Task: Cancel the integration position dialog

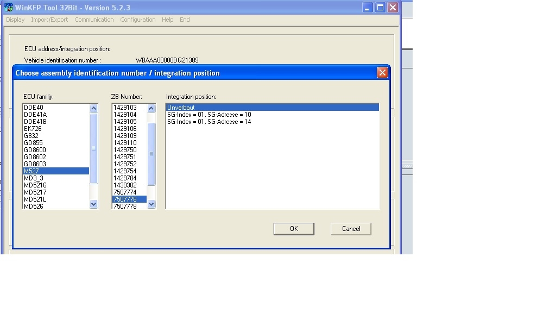Action: 351,229
